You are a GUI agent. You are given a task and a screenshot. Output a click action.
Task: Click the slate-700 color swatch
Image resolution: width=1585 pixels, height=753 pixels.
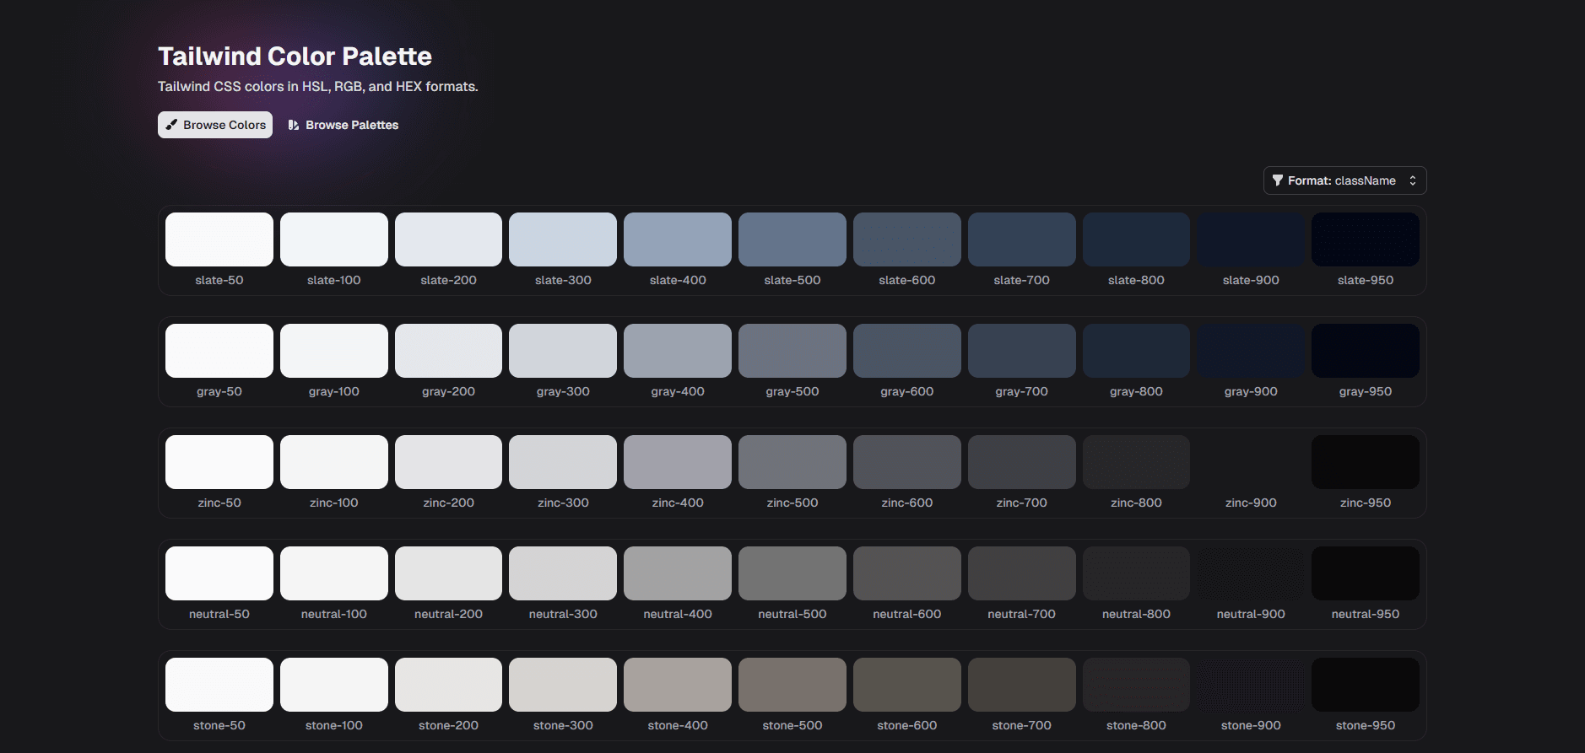click(1021, 239)
